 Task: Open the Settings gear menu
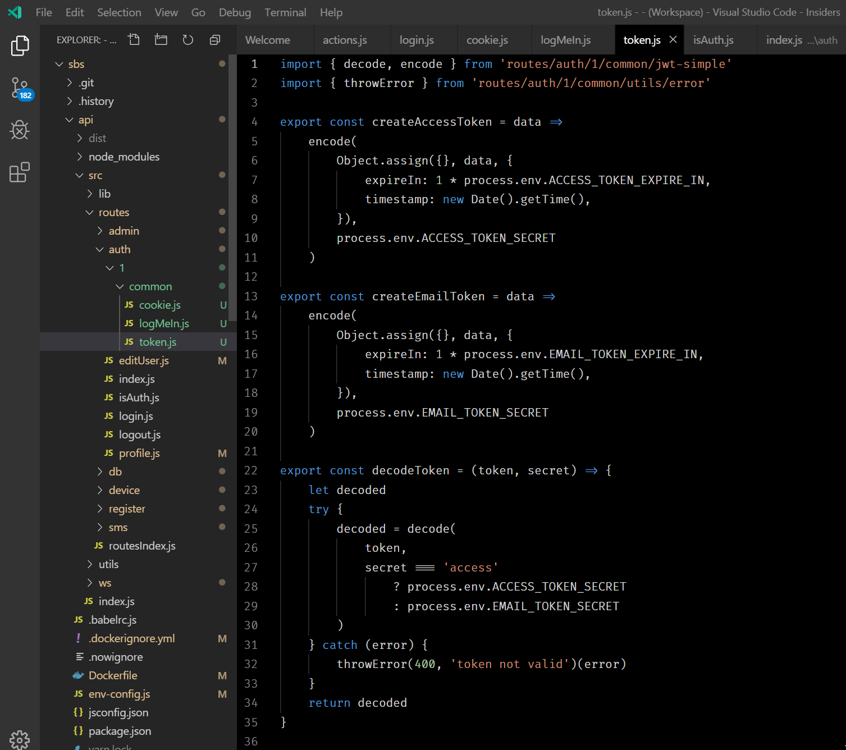click(x=20, y=739)
